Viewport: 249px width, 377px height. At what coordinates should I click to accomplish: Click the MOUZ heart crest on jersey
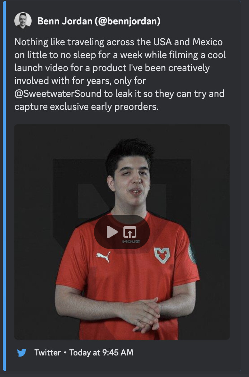162,255
